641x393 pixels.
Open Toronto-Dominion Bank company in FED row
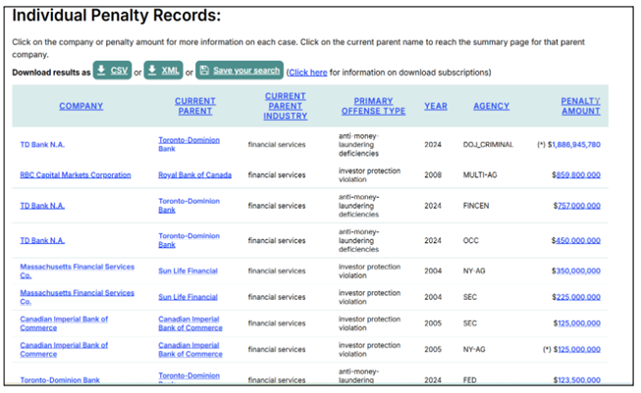(60, 380)
